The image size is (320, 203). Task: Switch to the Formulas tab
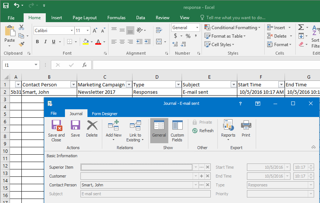point(116,18)
